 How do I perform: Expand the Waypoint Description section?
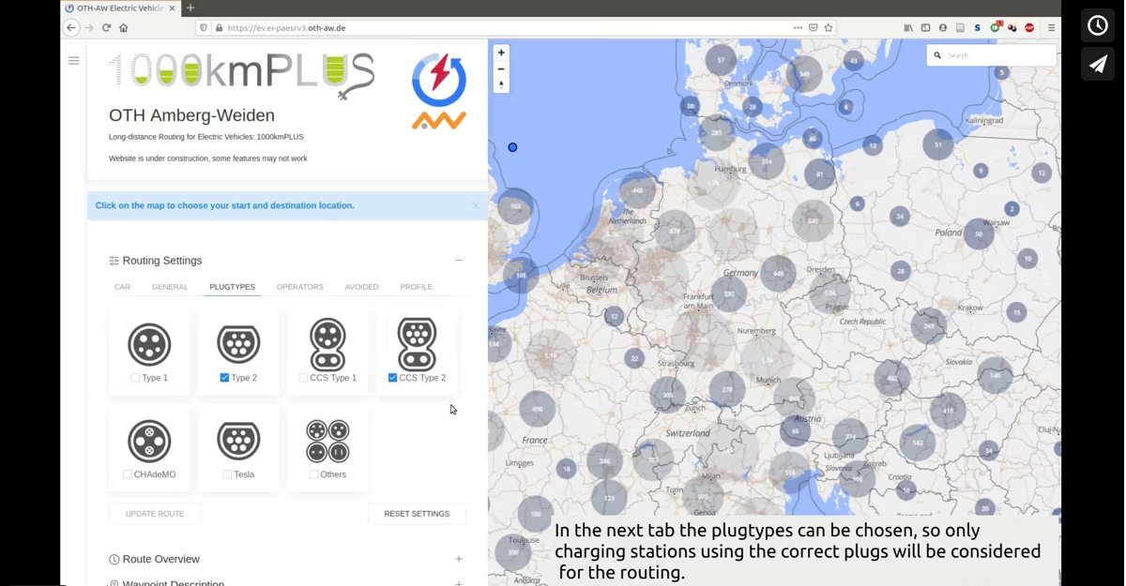click(459, 582)
